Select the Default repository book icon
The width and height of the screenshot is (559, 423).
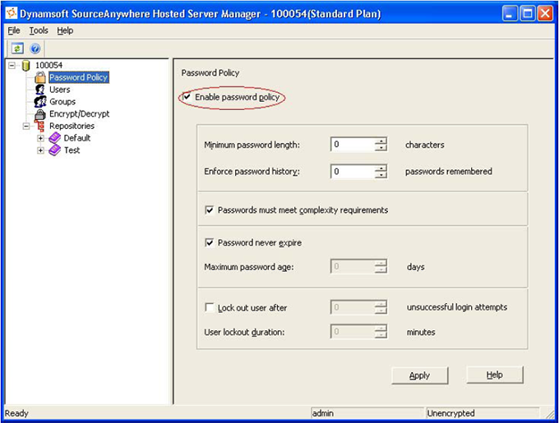(54, 138)
